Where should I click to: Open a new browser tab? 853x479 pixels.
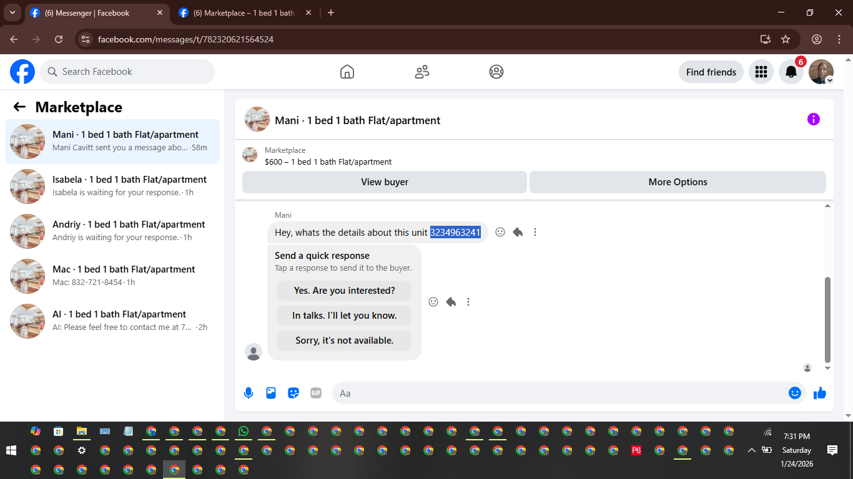pyautogui.click(x=331, y=12)
